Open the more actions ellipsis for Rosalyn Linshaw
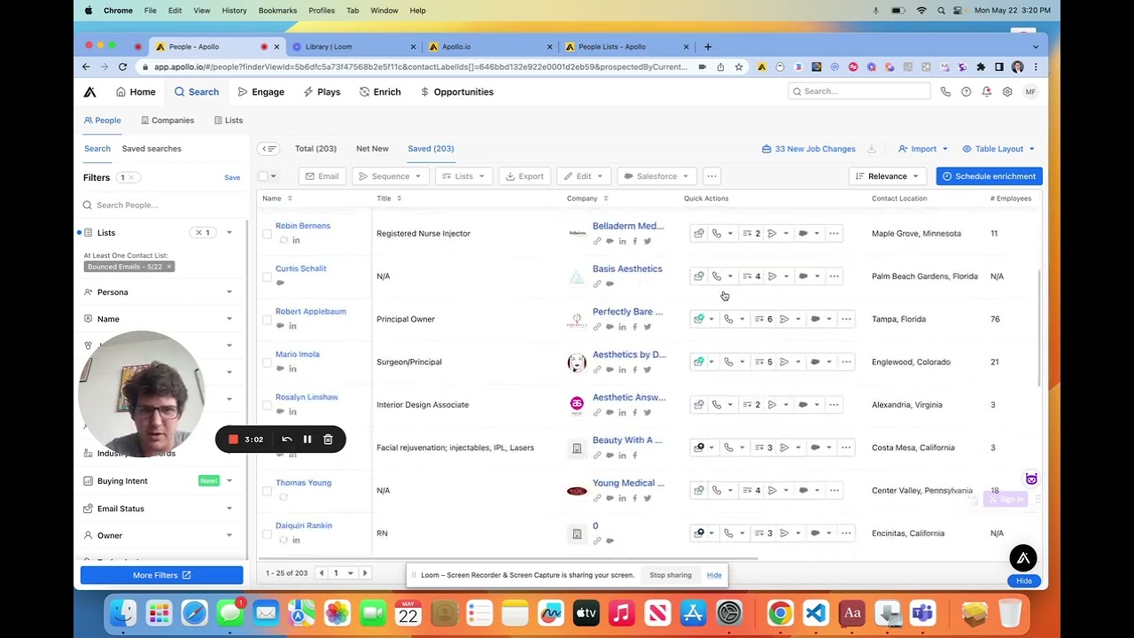This screenshot has width=1134, height=638. tap(834, 405)
